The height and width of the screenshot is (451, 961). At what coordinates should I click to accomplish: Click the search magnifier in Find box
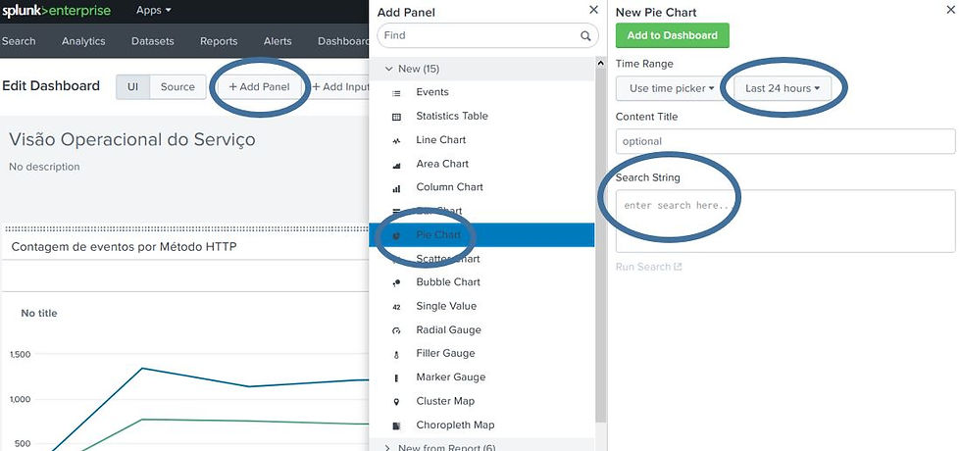585,35
